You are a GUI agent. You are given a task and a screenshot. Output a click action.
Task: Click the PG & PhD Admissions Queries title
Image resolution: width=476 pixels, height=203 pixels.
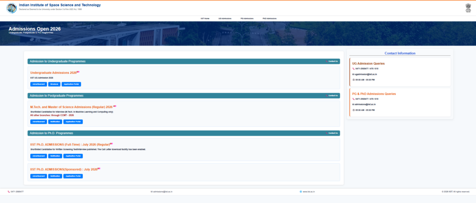coord(374,94)
